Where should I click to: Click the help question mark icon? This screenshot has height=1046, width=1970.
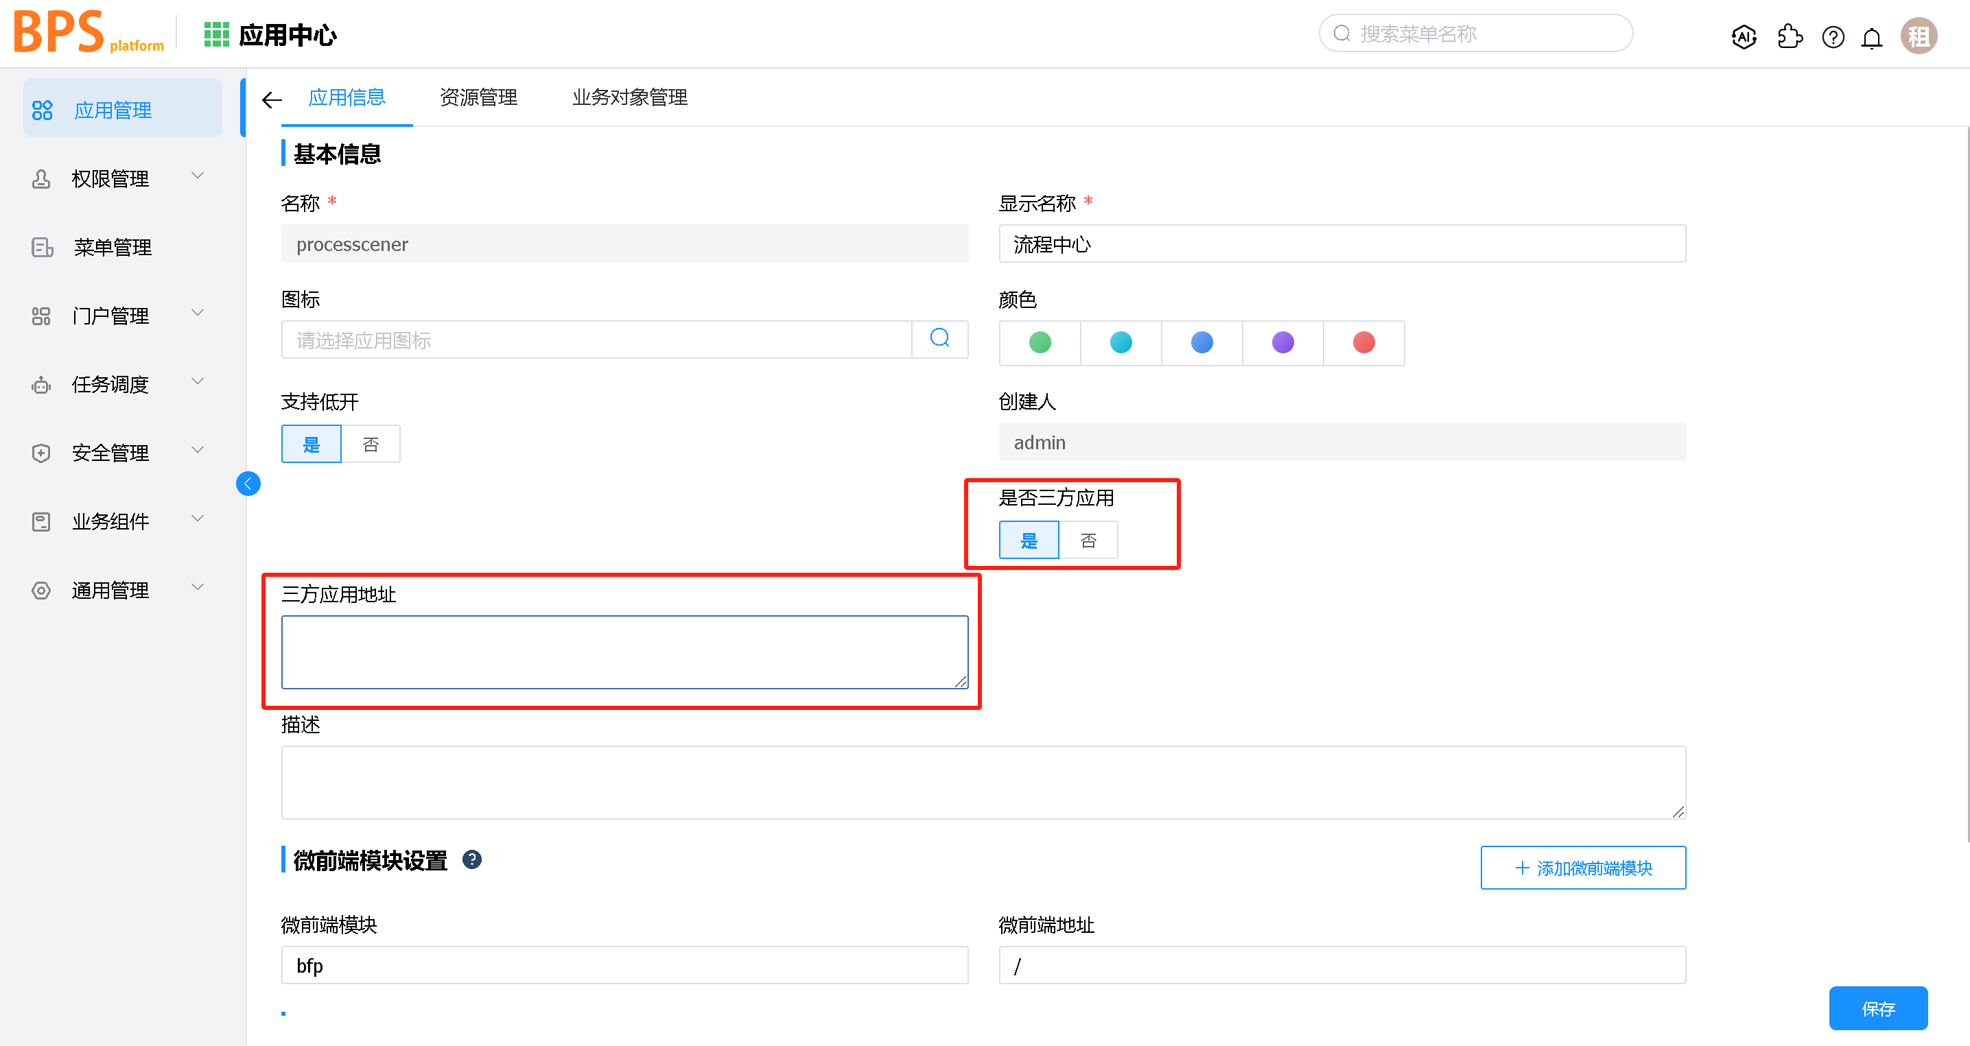(1833, 37)
